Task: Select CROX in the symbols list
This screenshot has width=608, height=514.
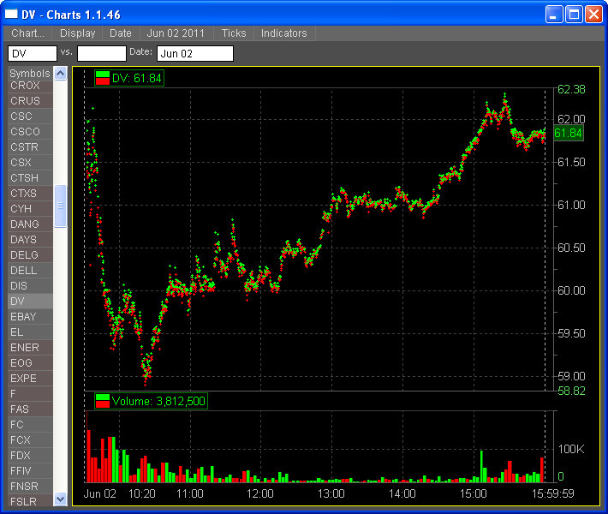Action: (30, 86)
